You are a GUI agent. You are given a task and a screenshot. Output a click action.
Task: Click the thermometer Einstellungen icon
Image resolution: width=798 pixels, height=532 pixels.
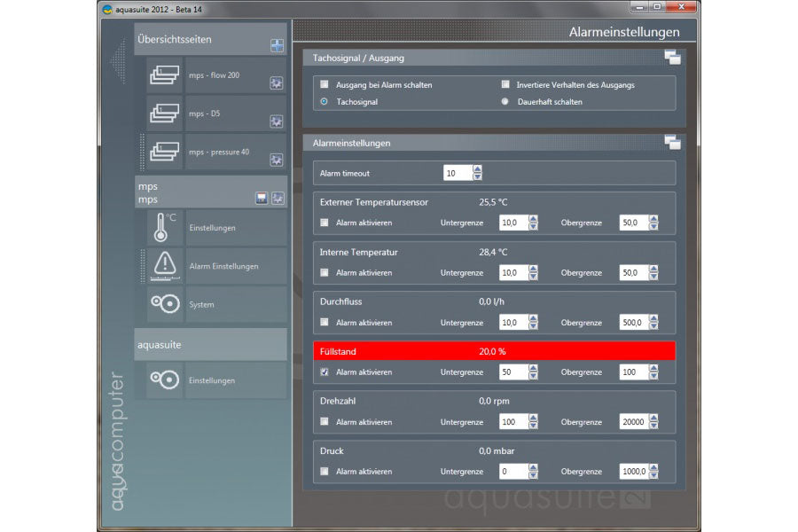(x=165, y=228)
